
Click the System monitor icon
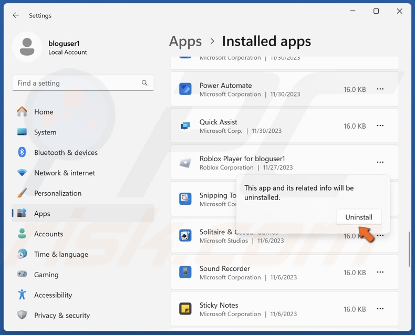[22, 132]
